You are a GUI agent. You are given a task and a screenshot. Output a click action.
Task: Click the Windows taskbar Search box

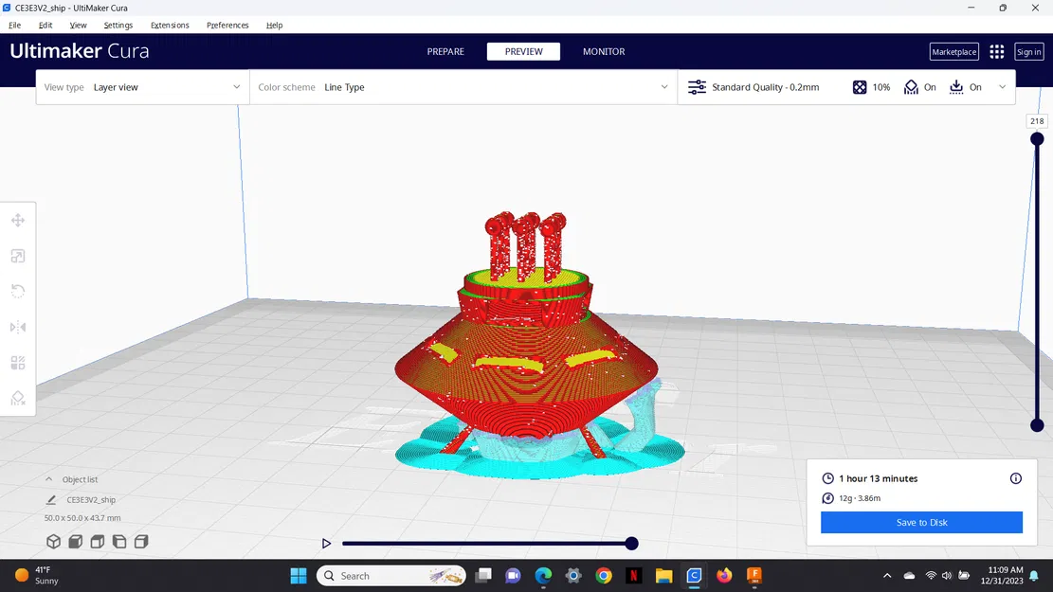click(x=390, y=576)
